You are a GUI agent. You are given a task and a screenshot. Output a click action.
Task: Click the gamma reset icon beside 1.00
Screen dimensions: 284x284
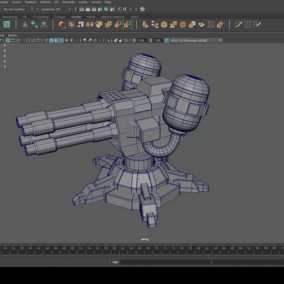point(150,40)
